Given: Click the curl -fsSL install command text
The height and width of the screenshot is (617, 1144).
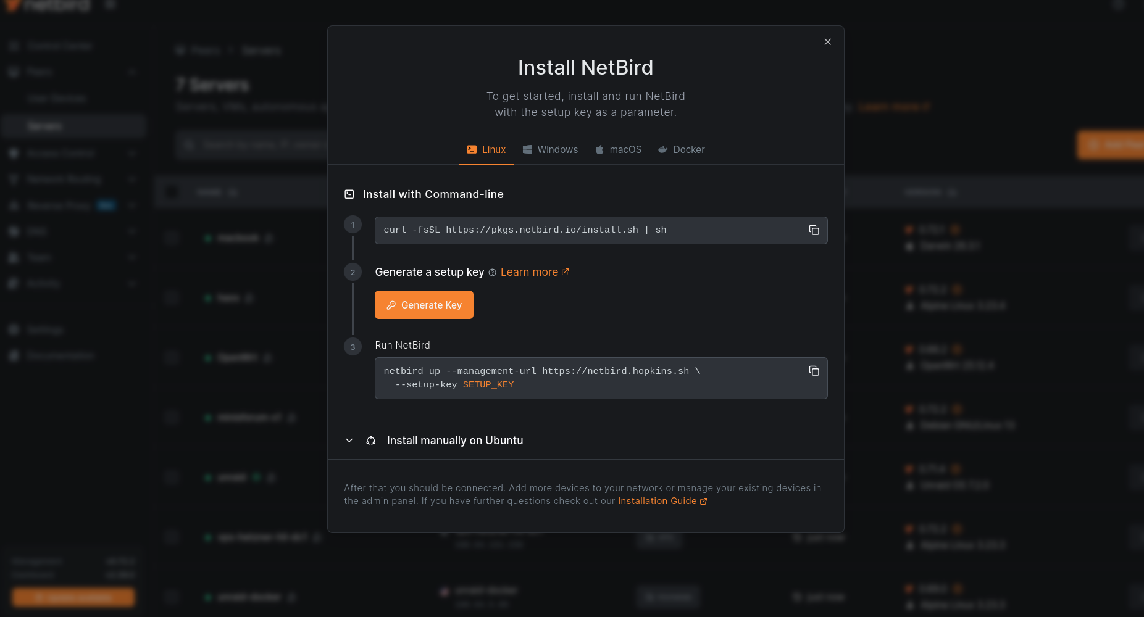Looking at the screenshot, I should coord(525,230).
